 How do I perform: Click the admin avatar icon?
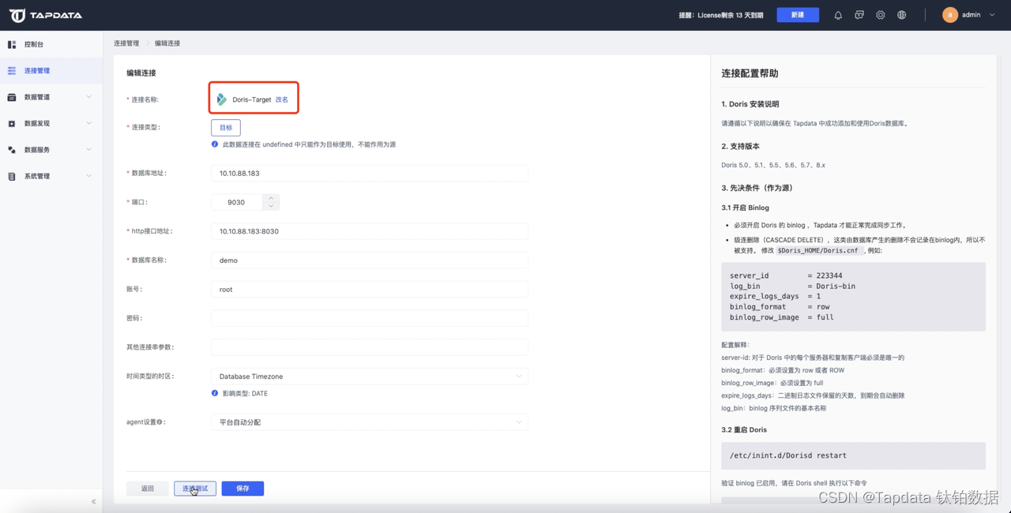tap(950, 15)
